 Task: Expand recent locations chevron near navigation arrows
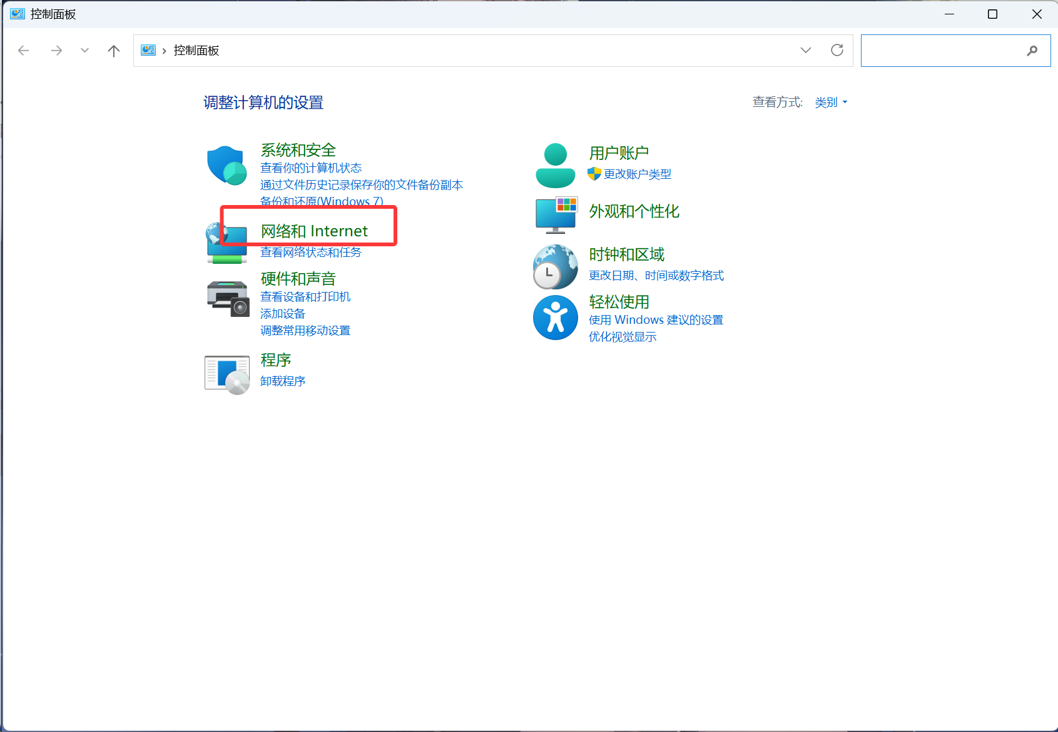click(84, 51)
